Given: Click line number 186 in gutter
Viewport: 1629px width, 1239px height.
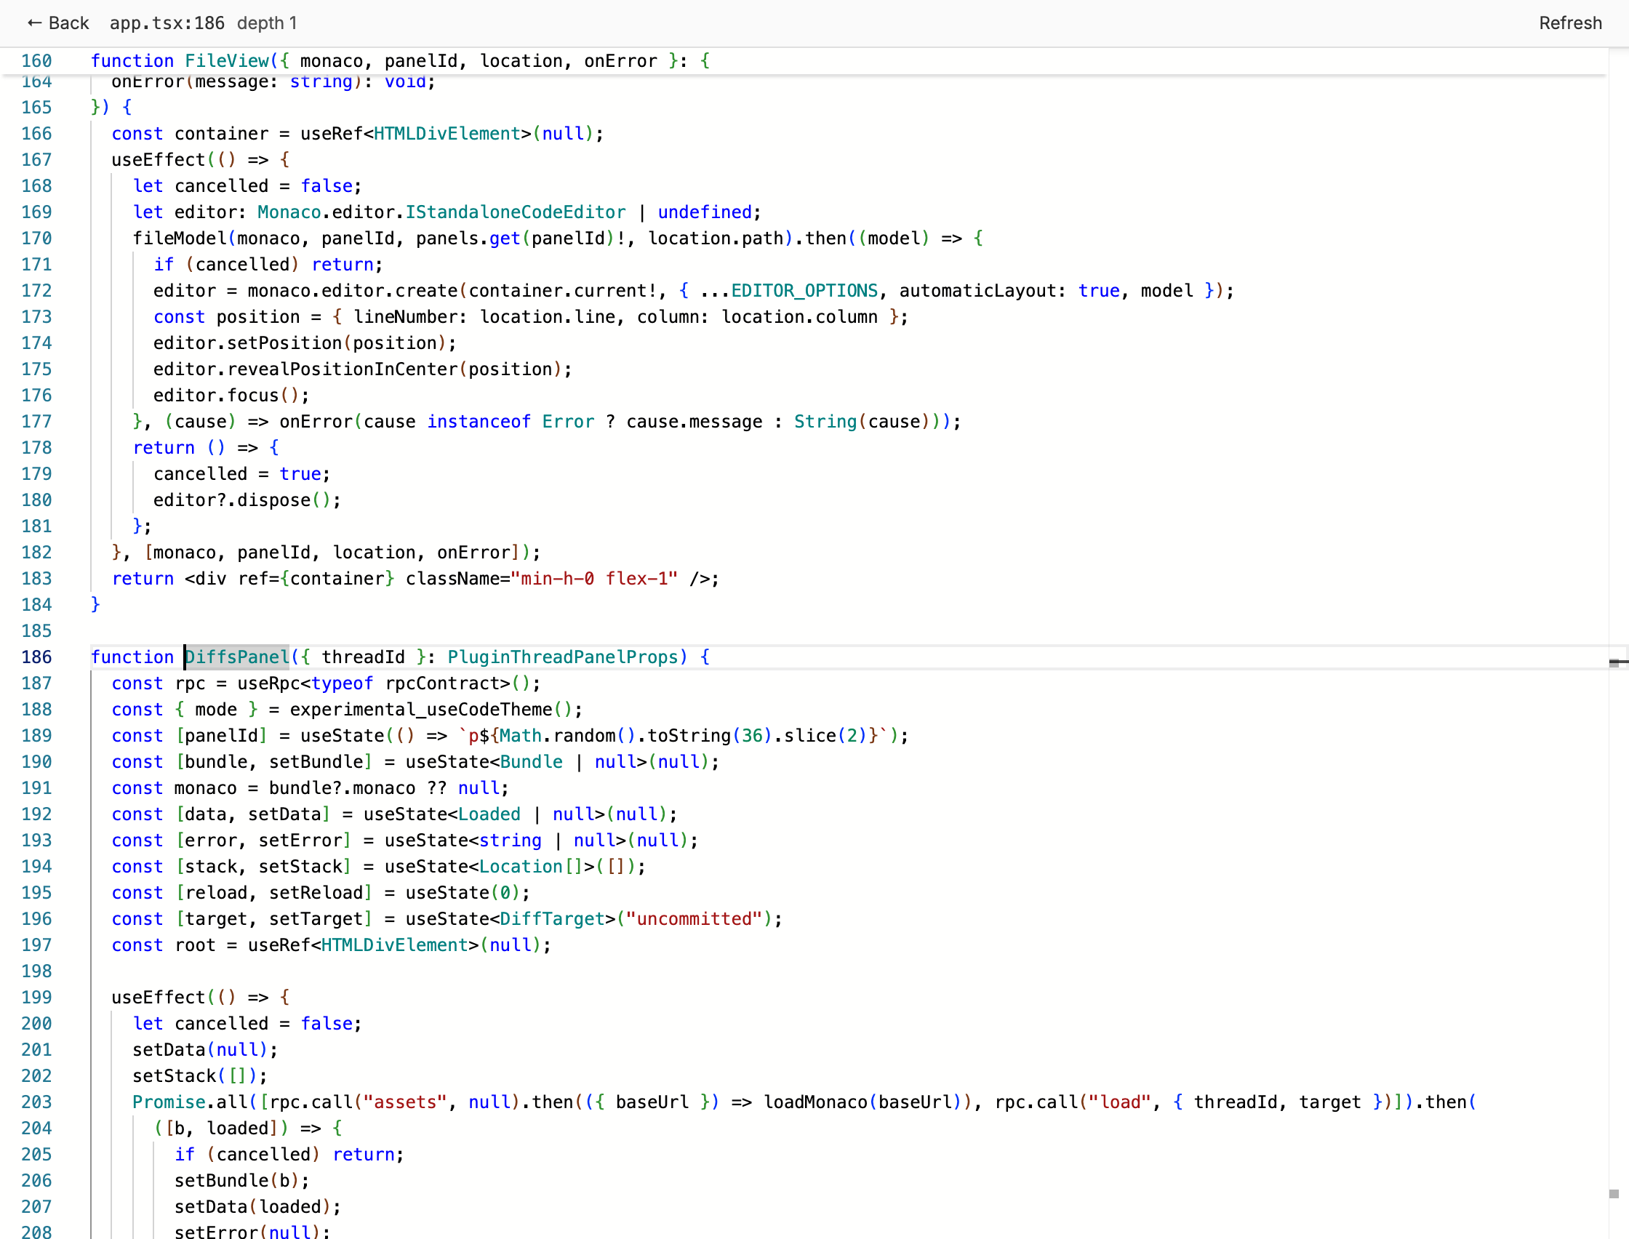Looking at the screenshot, I should (36, 657).
